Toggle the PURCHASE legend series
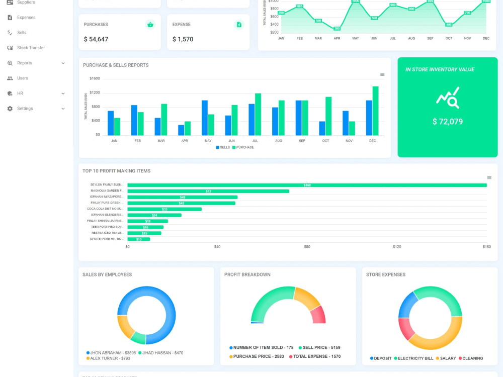Screen dimensions: 503x377 [243, 147]
